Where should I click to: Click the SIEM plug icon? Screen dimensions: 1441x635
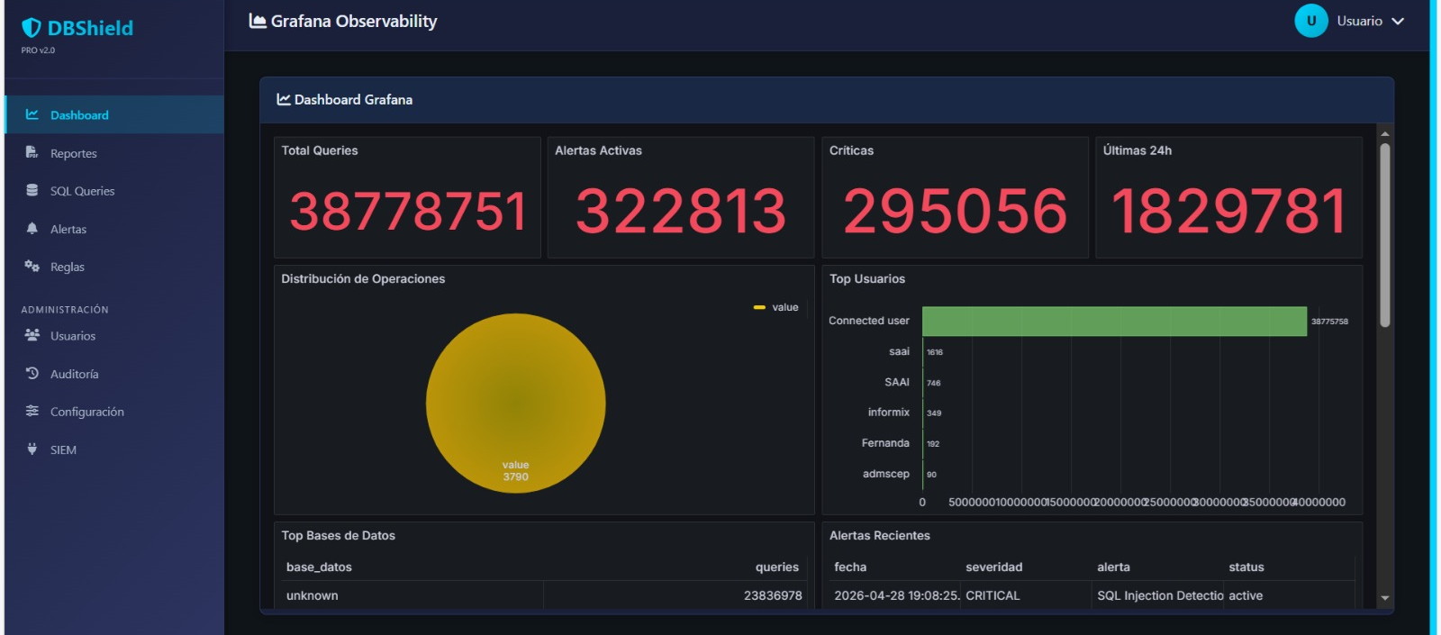click(32, 449)
